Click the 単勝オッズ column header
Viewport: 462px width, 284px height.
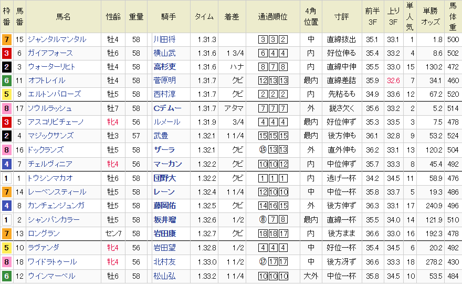click(432, 17)
